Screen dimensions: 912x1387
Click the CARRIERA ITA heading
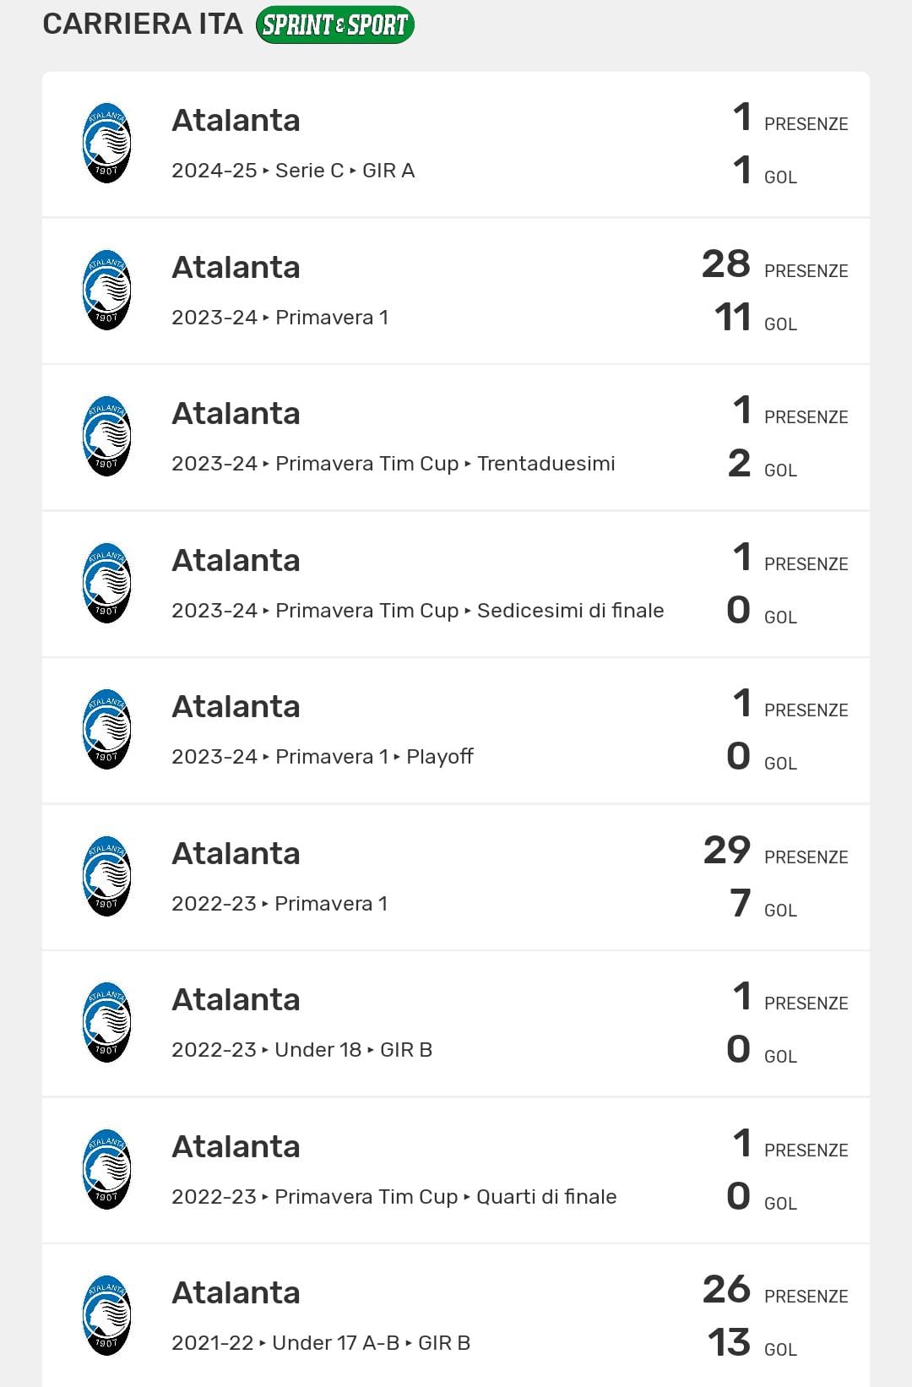(143, 24)
